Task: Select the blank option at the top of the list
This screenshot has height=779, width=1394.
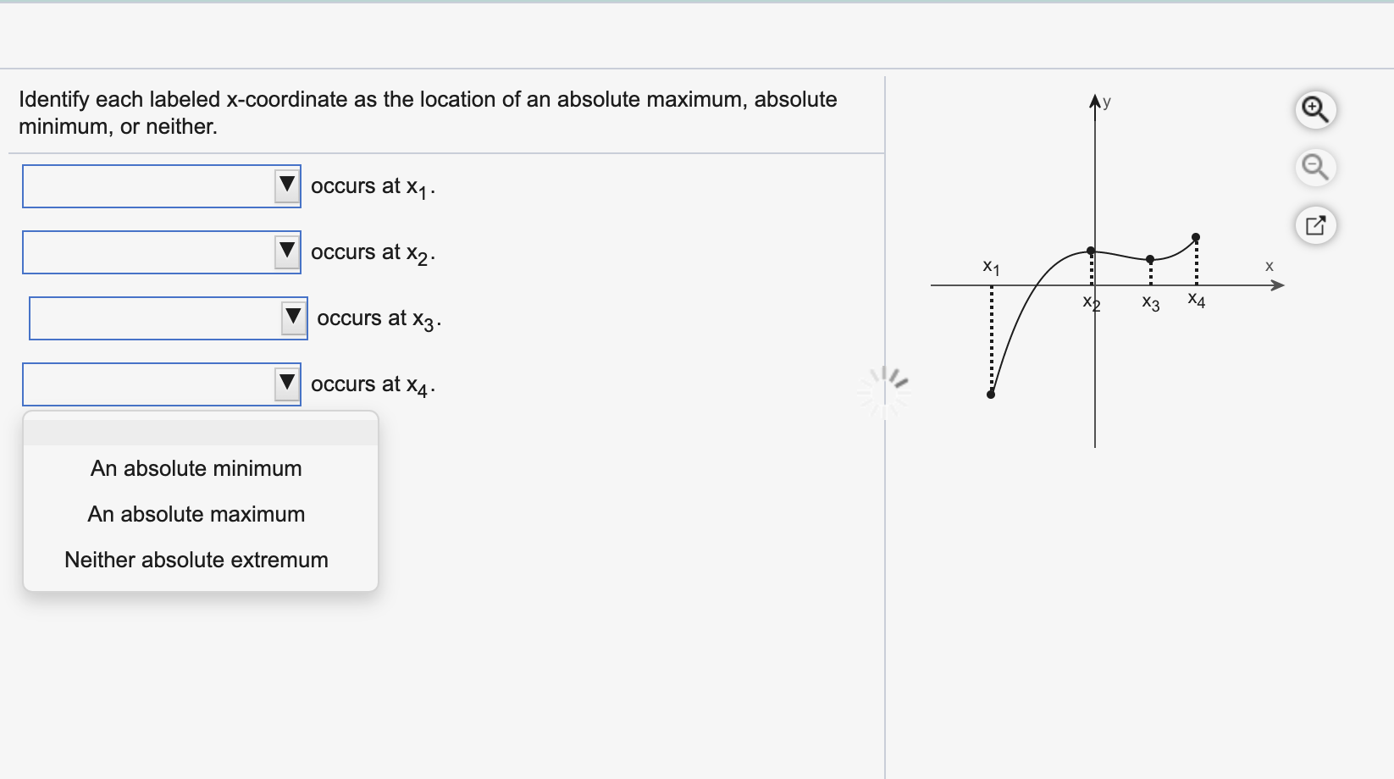Action: (200, 432)
